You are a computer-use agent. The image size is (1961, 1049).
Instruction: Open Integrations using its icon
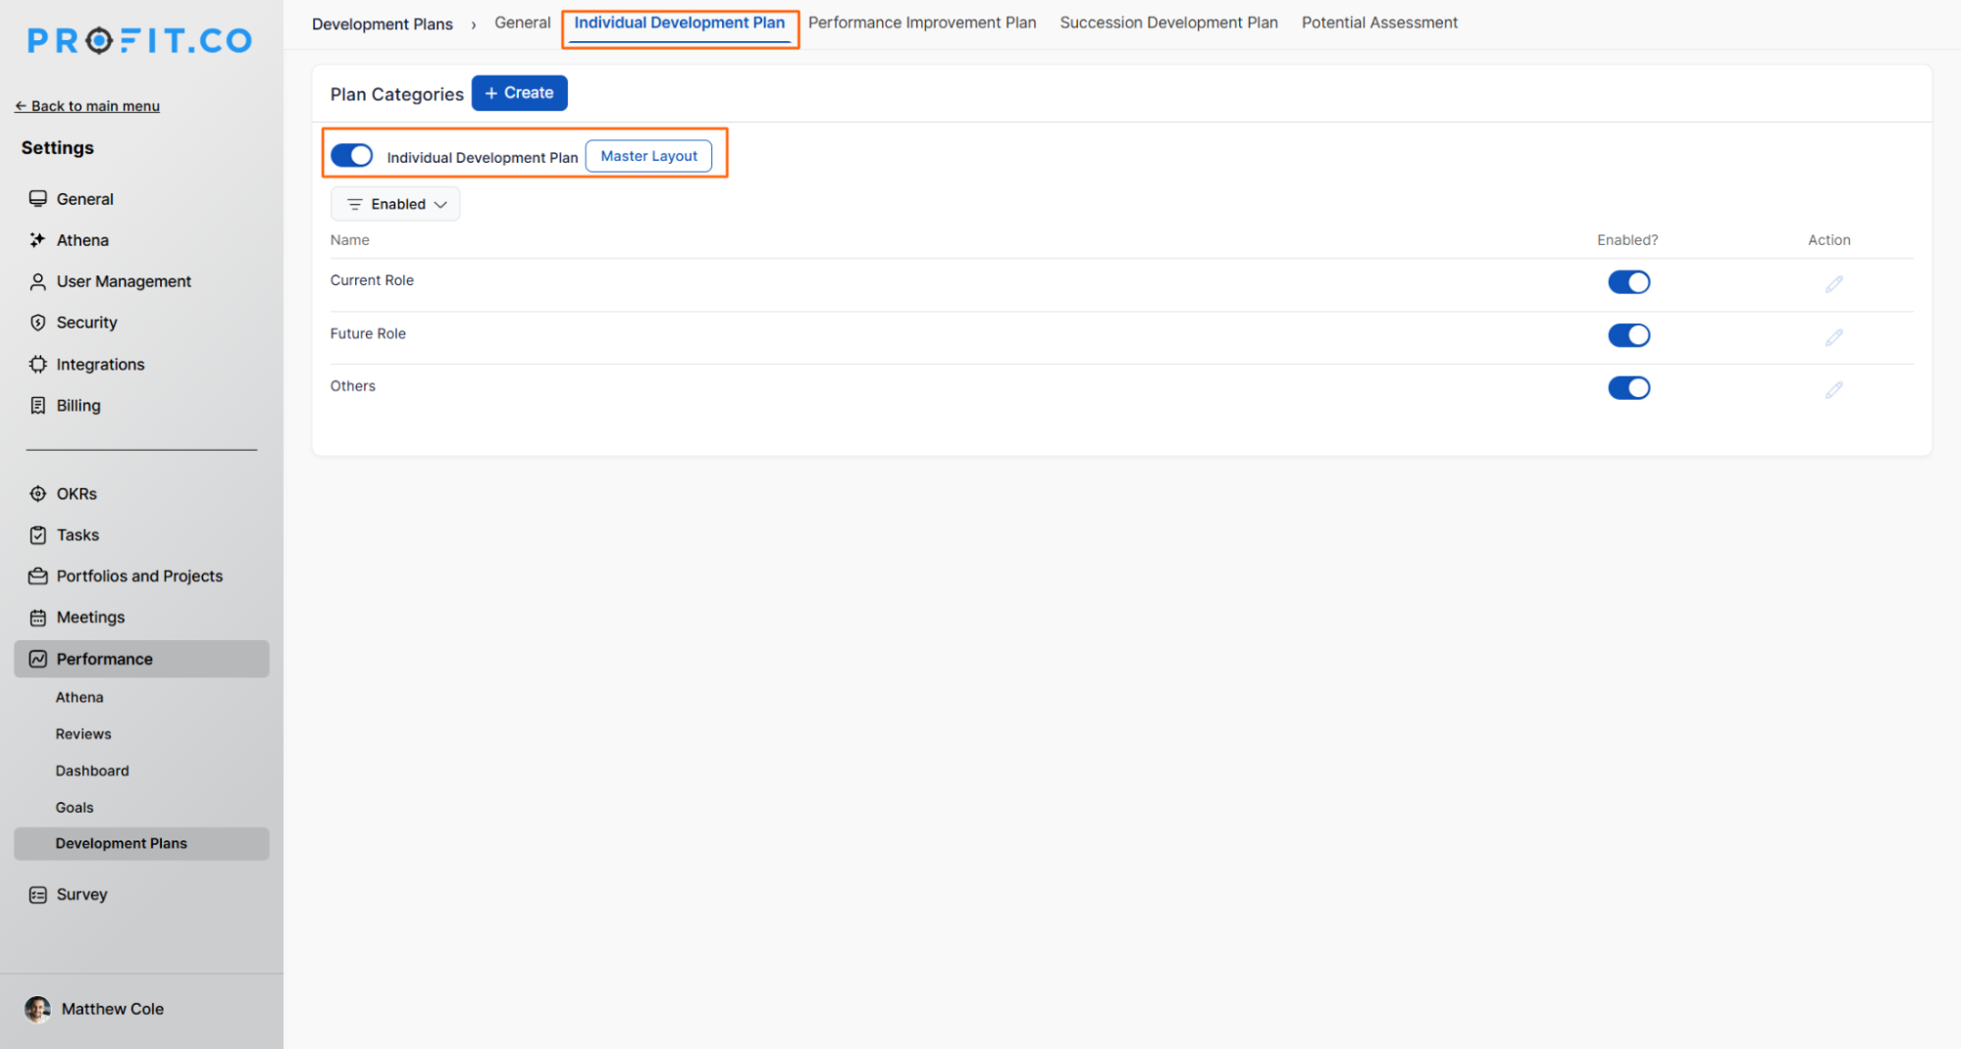pos(38,364)
